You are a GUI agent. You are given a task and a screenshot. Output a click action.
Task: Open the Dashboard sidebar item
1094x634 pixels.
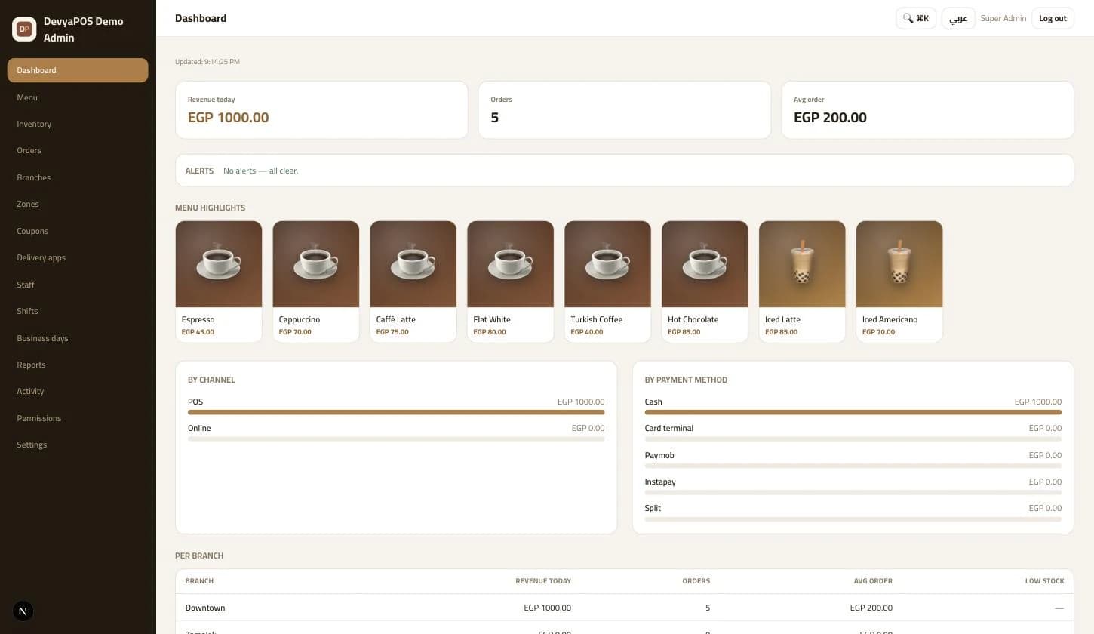(x=78, y=70)
